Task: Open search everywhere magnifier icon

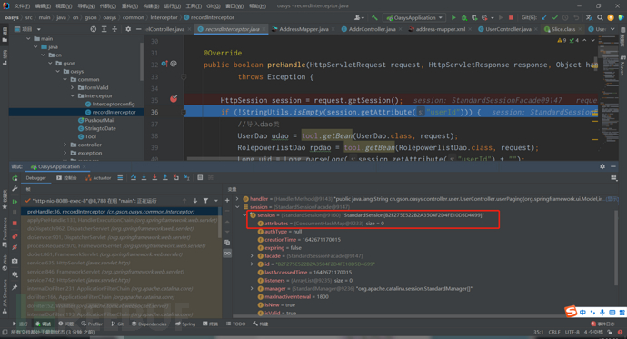Action: click(600, 17)
